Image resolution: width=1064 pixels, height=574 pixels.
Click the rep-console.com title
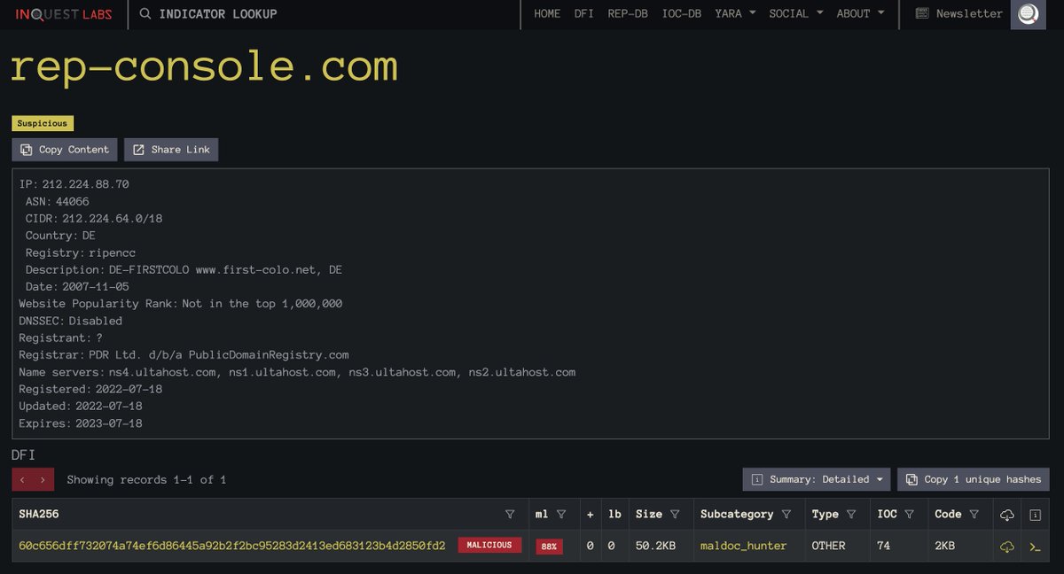click(205, 67)
